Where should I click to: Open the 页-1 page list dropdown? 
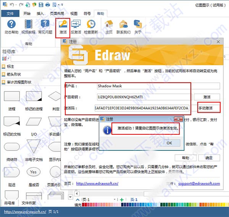point(114,199)
